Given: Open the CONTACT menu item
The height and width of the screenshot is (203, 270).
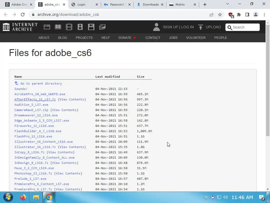Looking at the screenshot, I should click(x=153, y=38).
